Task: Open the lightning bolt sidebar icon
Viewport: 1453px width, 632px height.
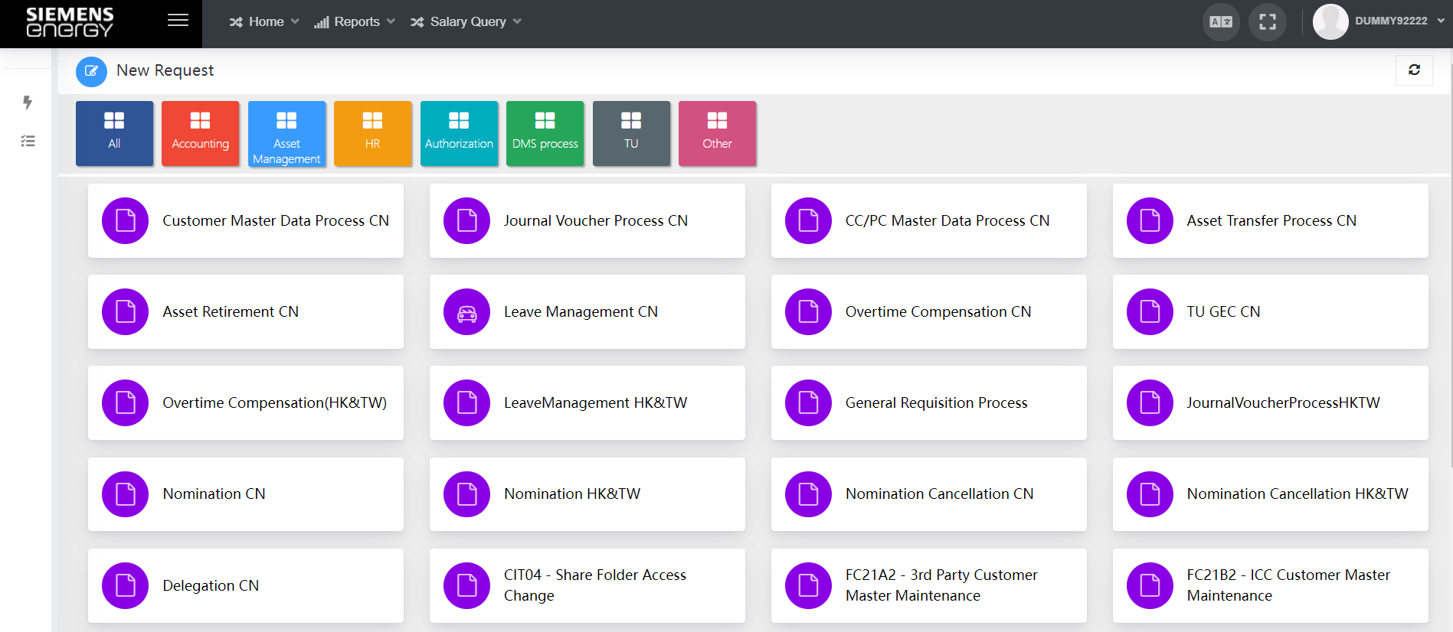Action: tap(28, 102)
